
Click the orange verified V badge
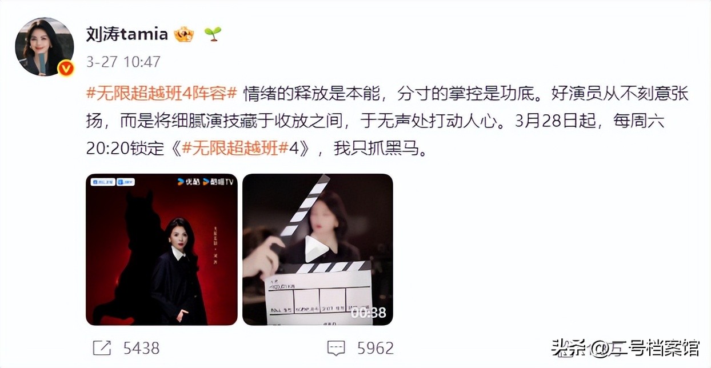pyautogui.click(x=66, y=69)
